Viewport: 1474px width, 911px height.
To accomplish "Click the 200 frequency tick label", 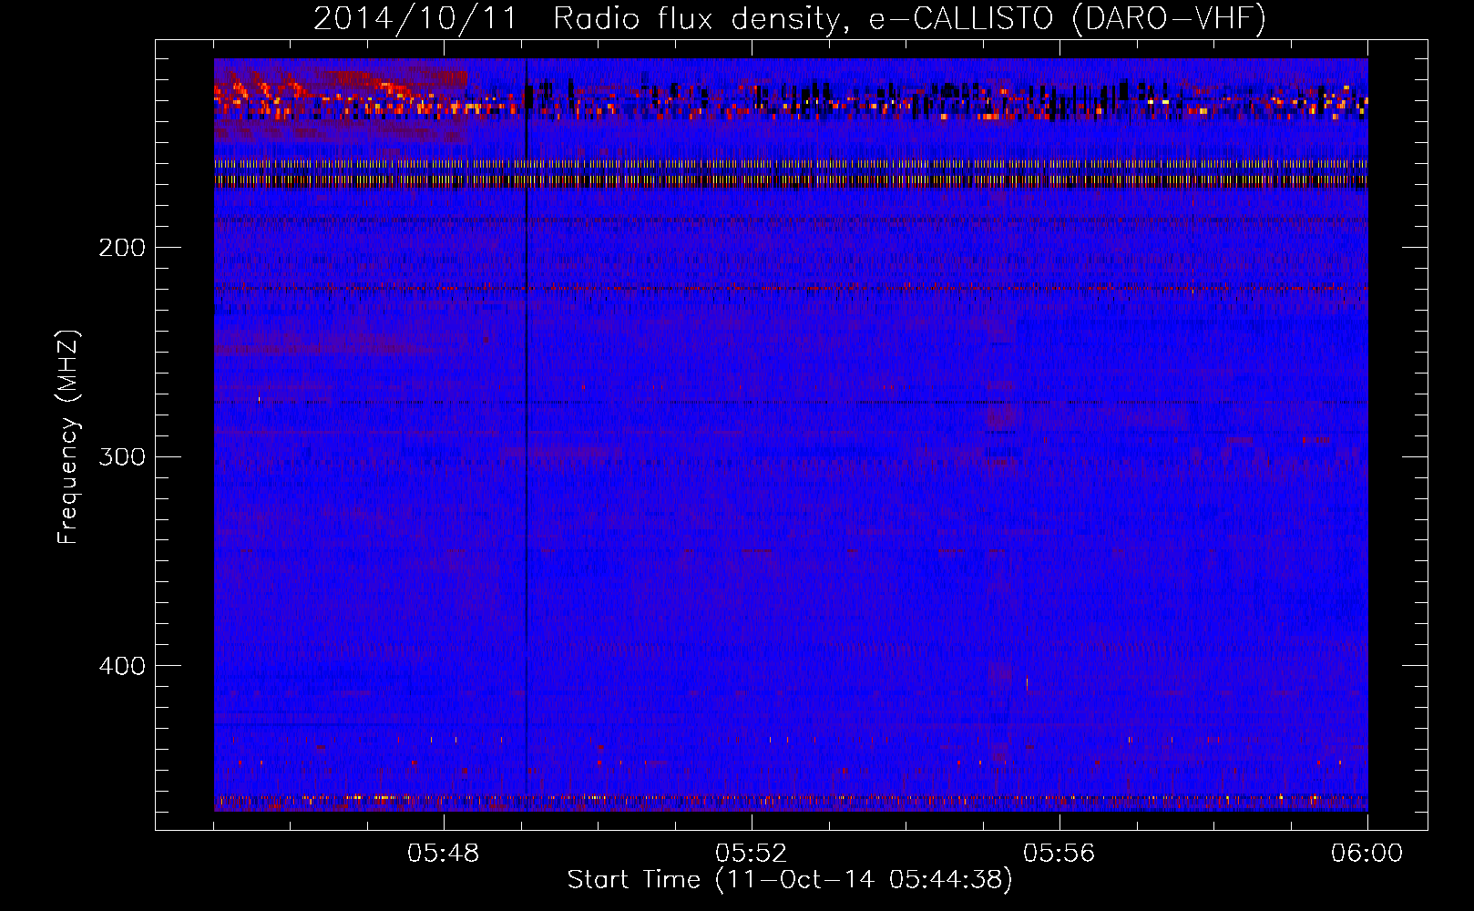I will pyautogui.click(x=122, y=248).
